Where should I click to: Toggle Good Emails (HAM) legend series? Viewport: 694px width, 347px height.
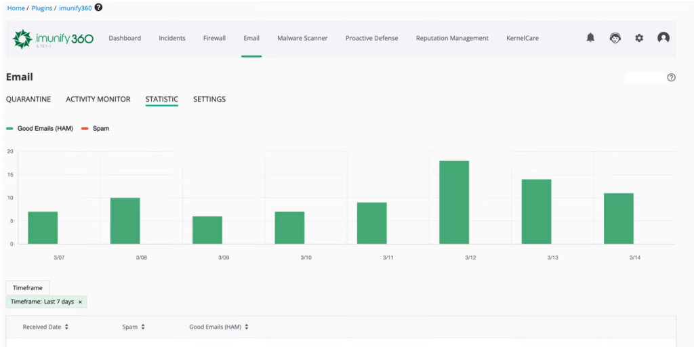[39, 128]
